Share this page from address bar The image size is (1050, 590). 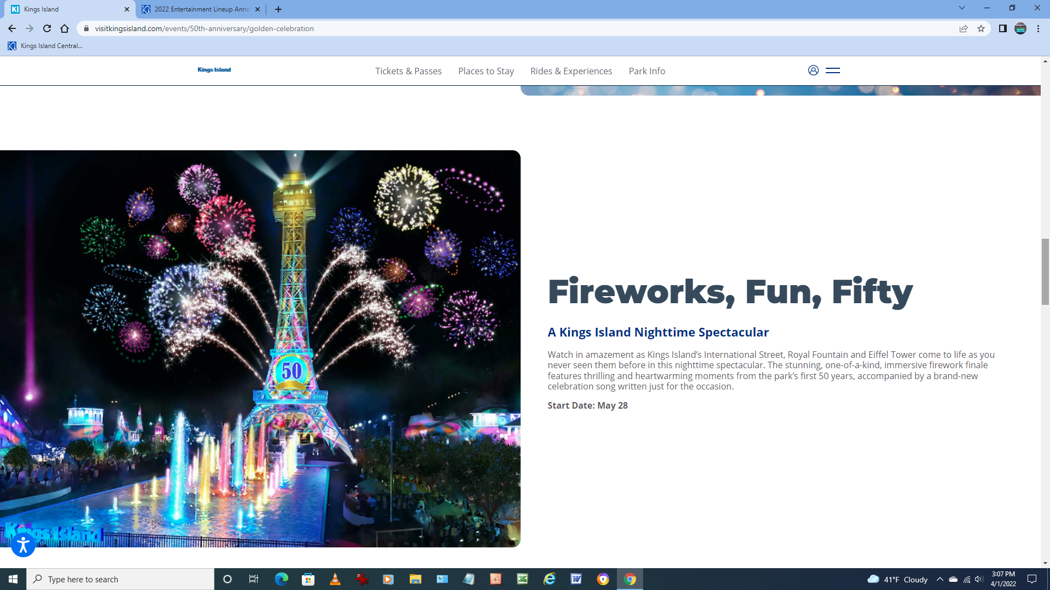point(964,28)
